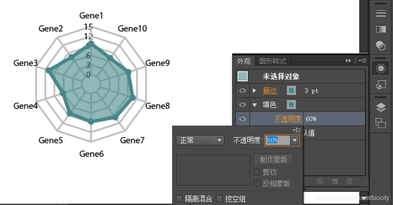Open the Stroke panel icon in dock
Image resolution: width=393 pixels, height=205 pixels.
point(381,14)
